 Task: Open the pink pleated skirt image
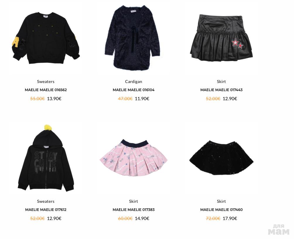pos(134,158)
